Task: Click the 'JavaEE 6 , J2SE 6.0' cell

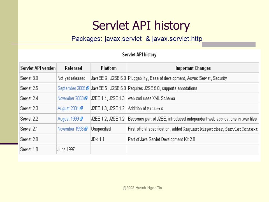Action: [x=109, y=78]
